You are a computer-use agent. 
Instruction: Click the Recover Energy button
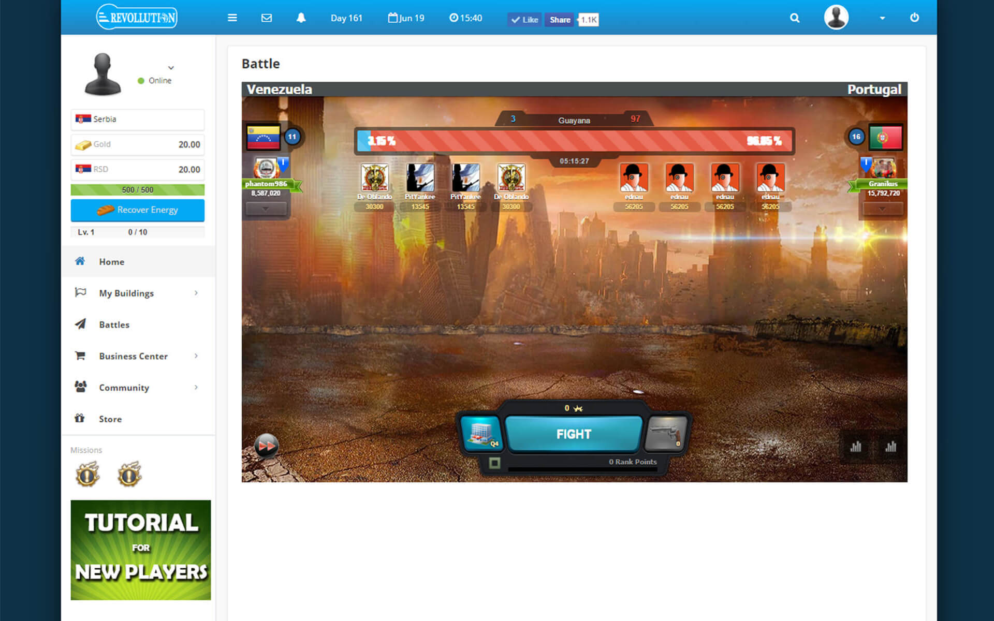(138, 210)
